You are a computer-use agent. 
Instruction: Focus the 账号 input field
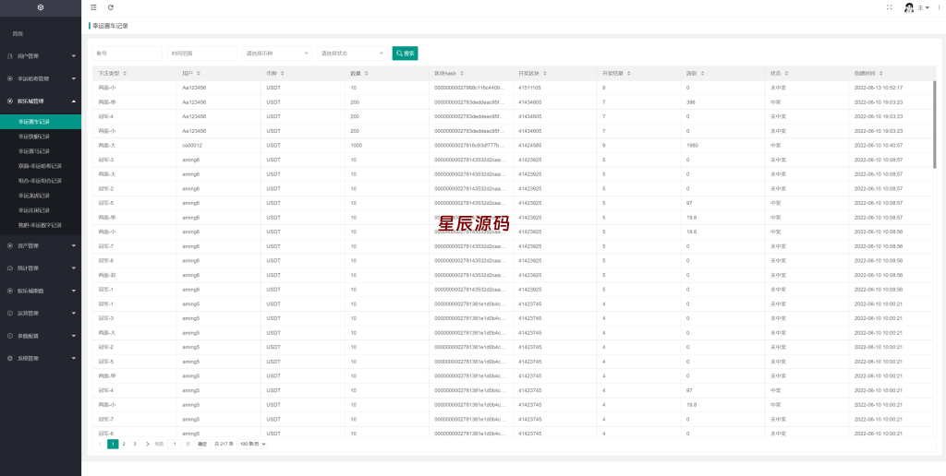click(127, 53)
